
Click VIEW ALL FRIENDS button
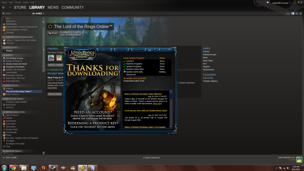click(56, 65)
